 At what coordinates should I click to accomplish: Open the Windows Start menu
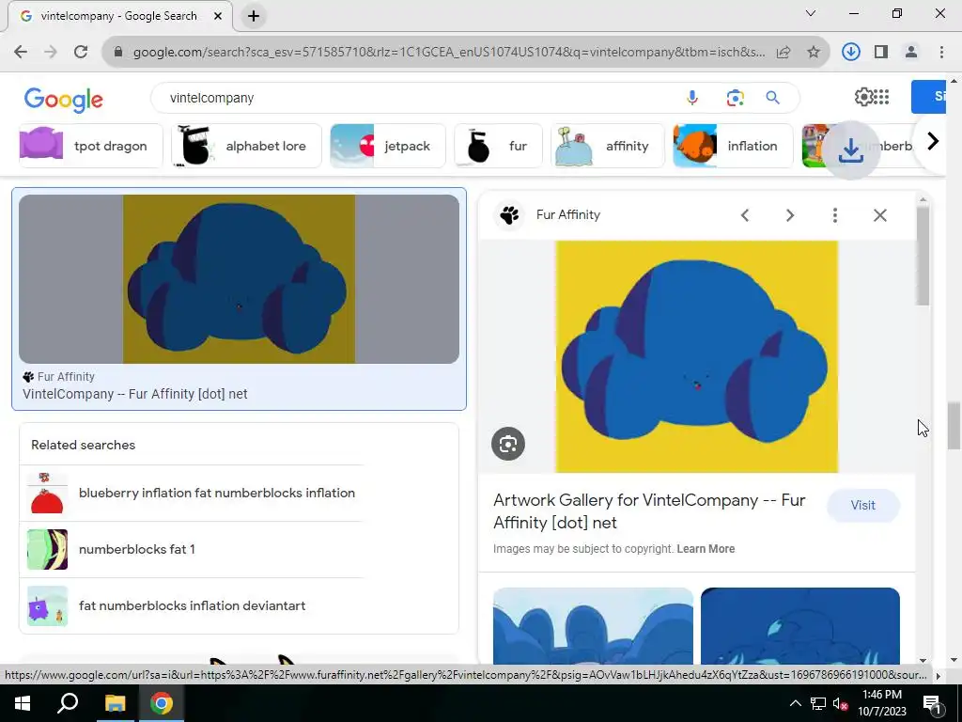[x=23, y=703]
